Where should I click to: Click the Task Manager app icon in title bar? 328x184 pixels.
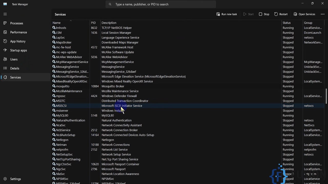pyautogui.click(x=5, y=4)
